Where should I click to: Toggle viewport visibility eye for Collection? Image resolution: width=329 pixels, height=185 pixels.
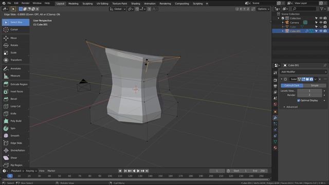tap(321, 18)
